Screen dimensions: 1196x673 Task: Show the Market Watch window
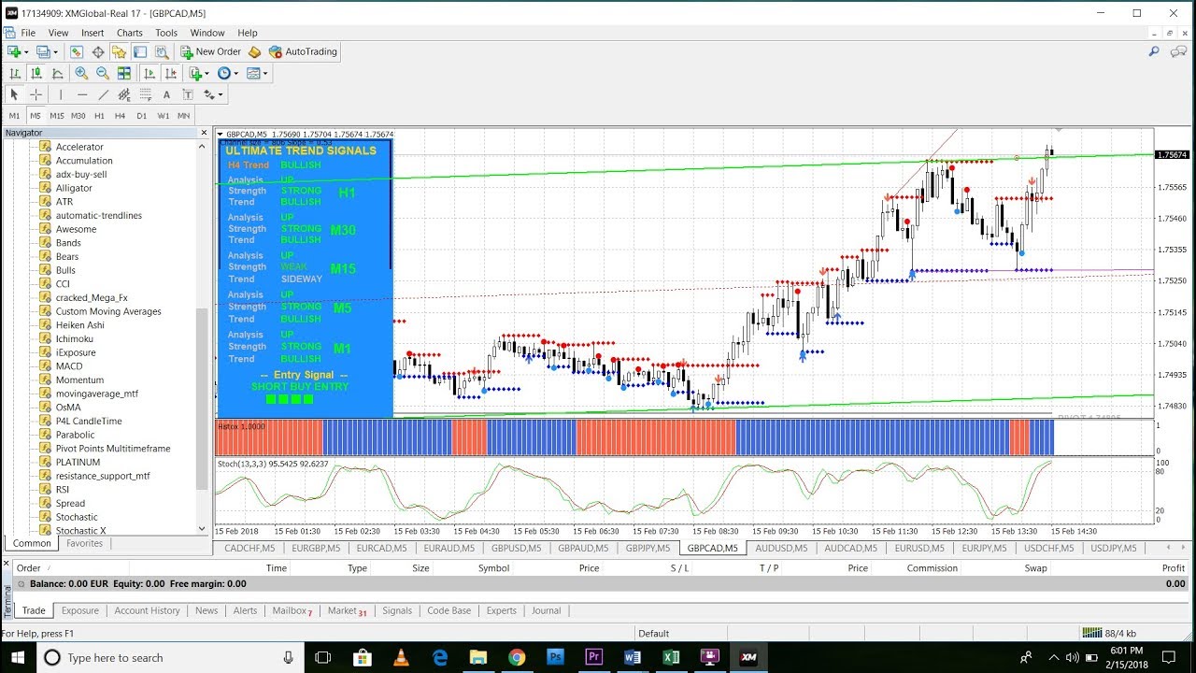tap(77, 52)
